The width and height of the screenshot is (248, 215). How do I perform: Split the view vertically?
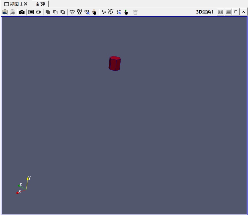228,12
